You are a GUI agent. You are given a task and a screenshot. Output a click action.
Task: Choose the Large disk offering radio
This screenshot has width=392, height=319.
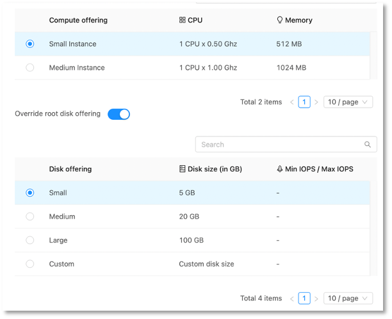coord(30,240)
